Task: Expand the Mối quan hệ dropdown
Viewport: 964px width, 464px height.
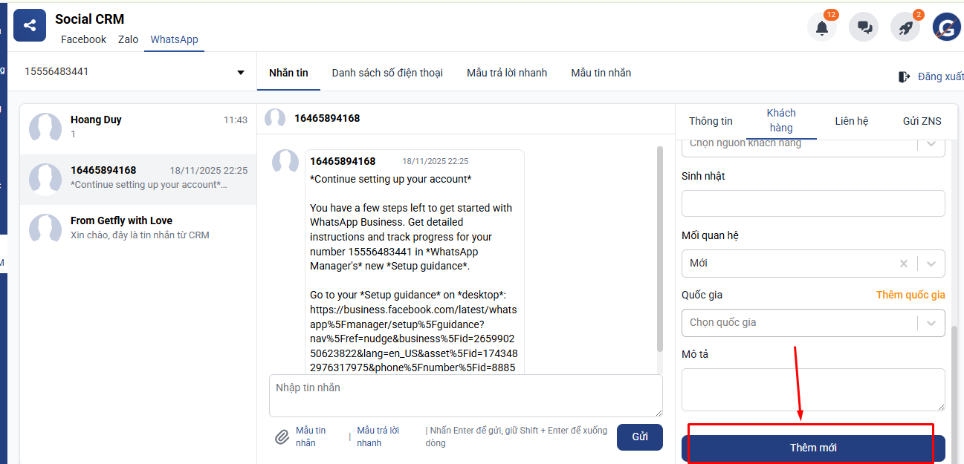Action: point(931,264)
